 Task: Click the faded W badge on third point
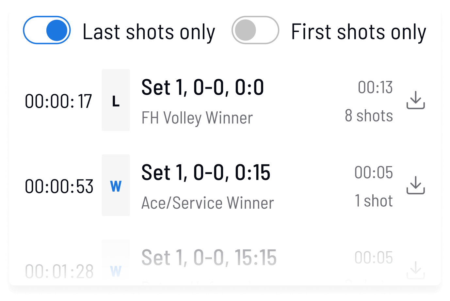coord(116,271)
